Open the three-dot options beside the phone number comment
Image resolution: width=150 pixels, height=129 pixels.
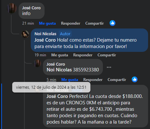pyautogui.click(x=109, y=67)
